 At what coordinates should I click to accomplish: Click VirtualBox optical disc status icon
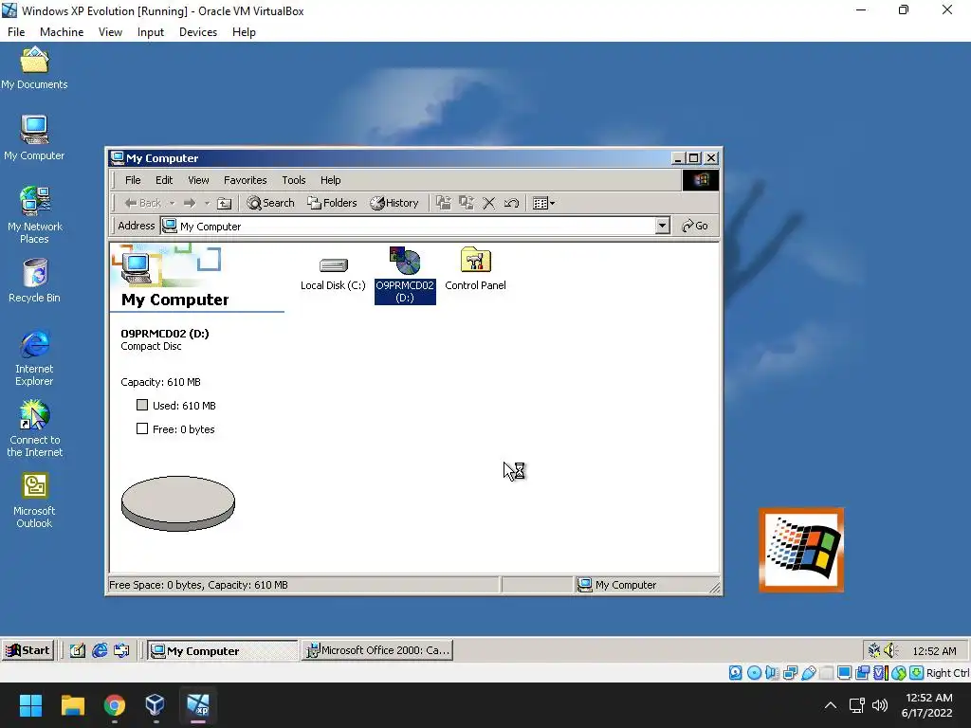coord(754,673)
